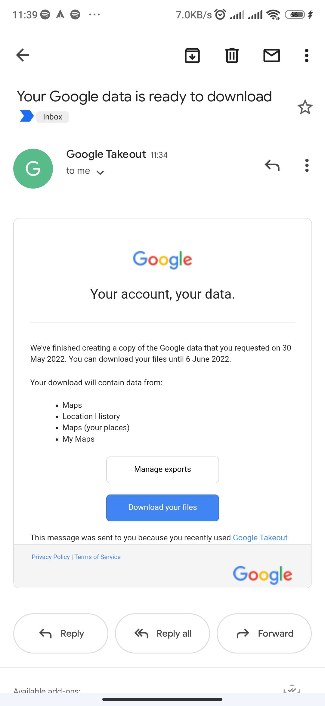Open the Manage exports page
This screenshot has height=706, width=325.
point(162,469)
